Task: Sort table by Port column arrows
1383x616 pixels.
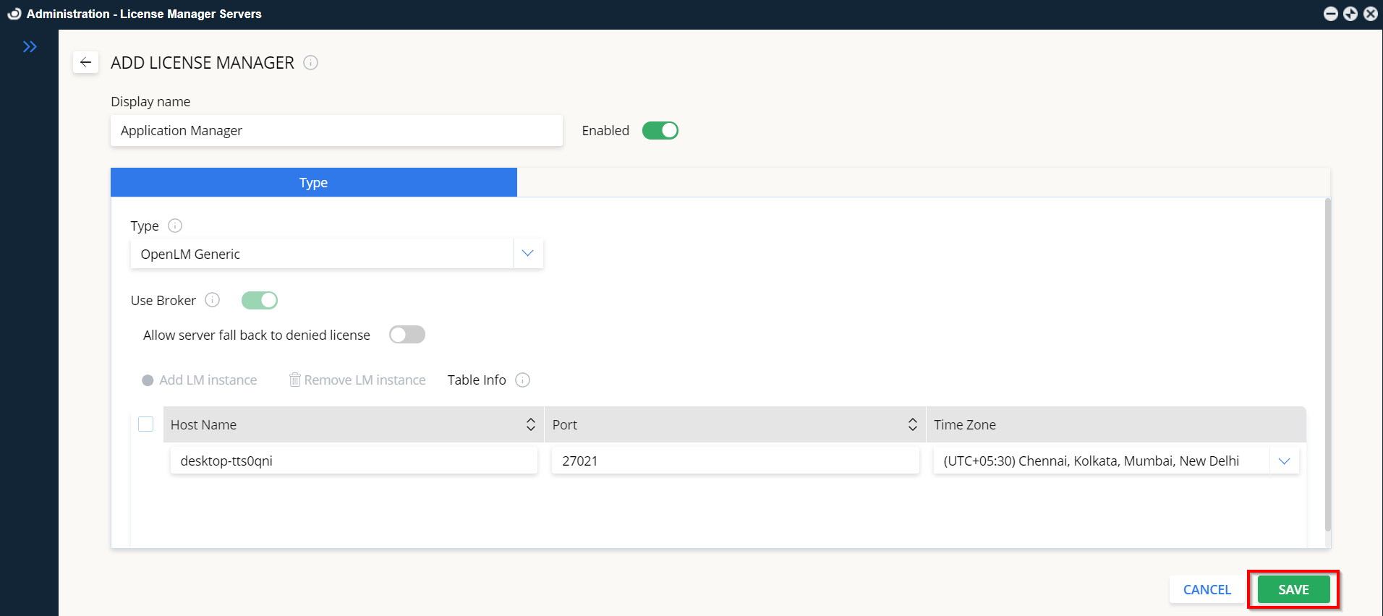Action: click(x=912, y=424)
